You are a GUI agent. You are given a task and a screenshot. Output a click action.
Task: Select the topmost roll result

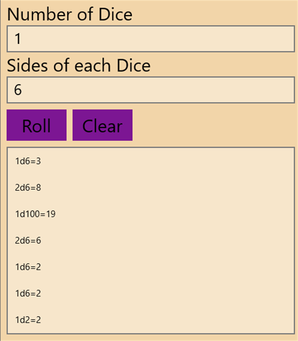pyautogui.click(x=28, y=161)
